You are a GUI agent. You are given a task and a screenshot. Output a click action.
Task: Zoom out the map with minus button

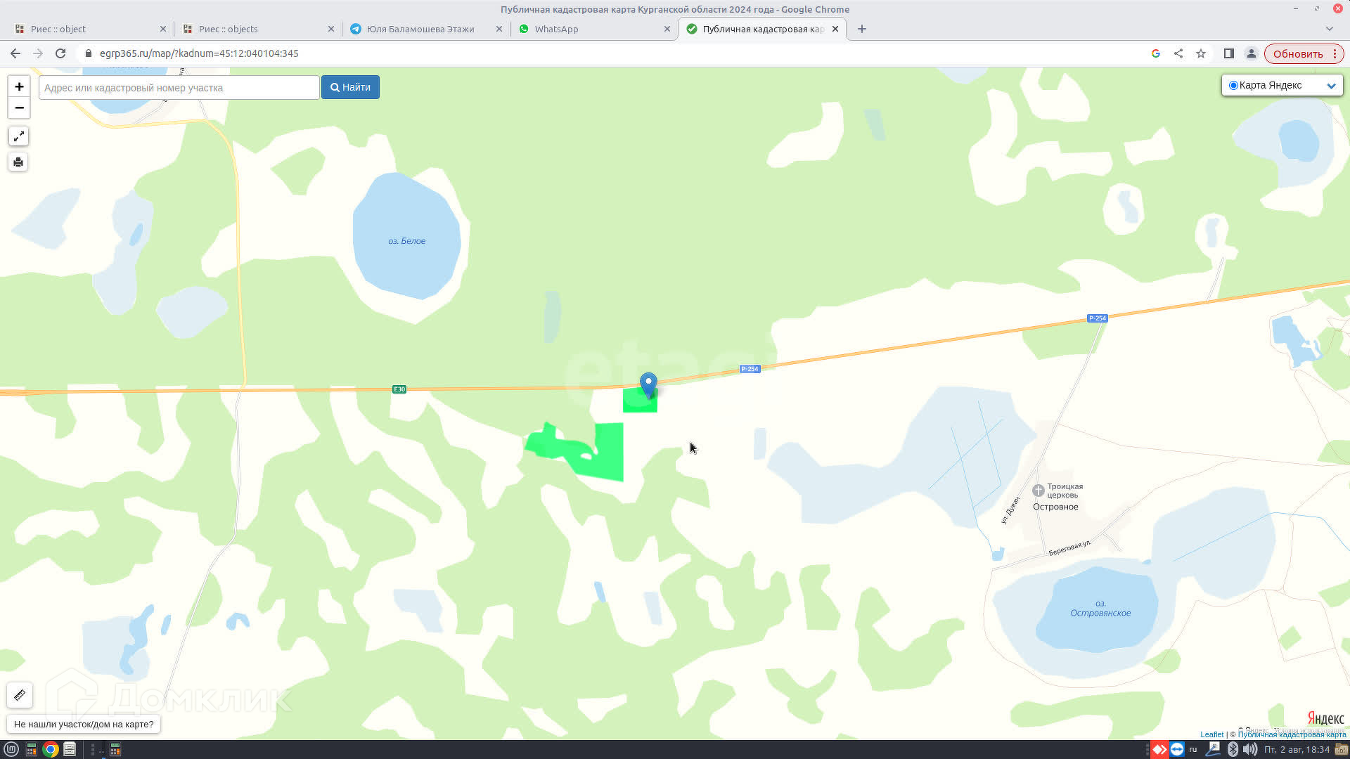point(19,108)
